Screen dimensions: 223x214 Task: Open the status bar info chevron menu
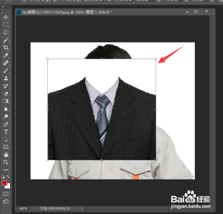pos(82,209)
